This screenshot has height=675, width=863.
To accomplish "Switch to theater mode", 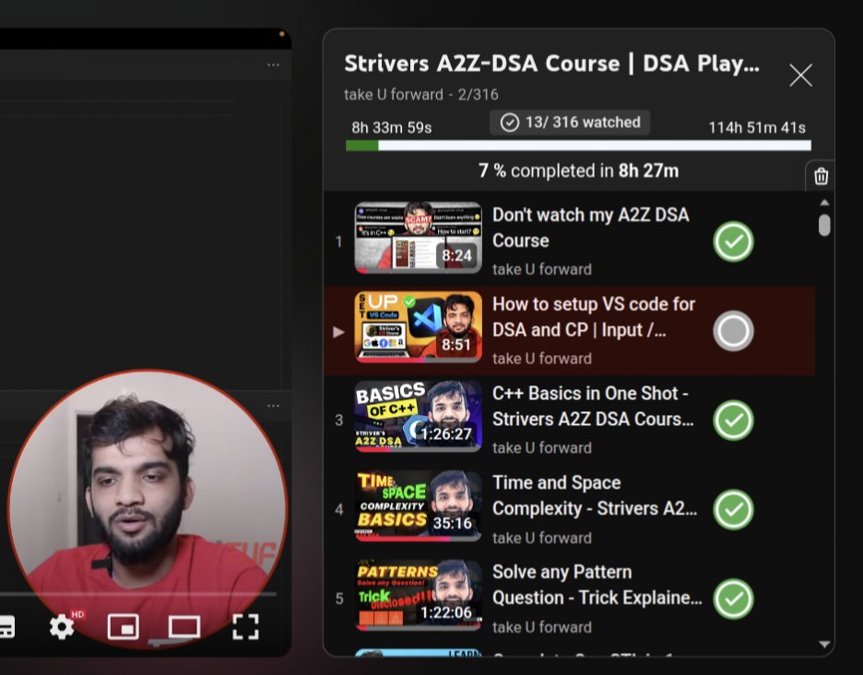I will click(181, 627).
